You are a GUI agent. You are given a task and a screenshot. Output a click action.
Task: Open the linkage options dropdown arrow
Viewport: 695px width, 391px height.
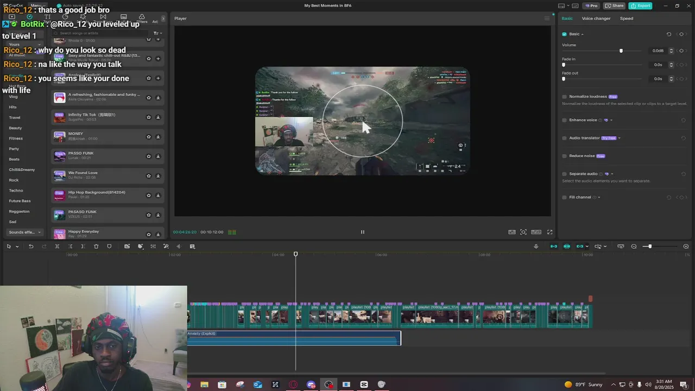587,247
